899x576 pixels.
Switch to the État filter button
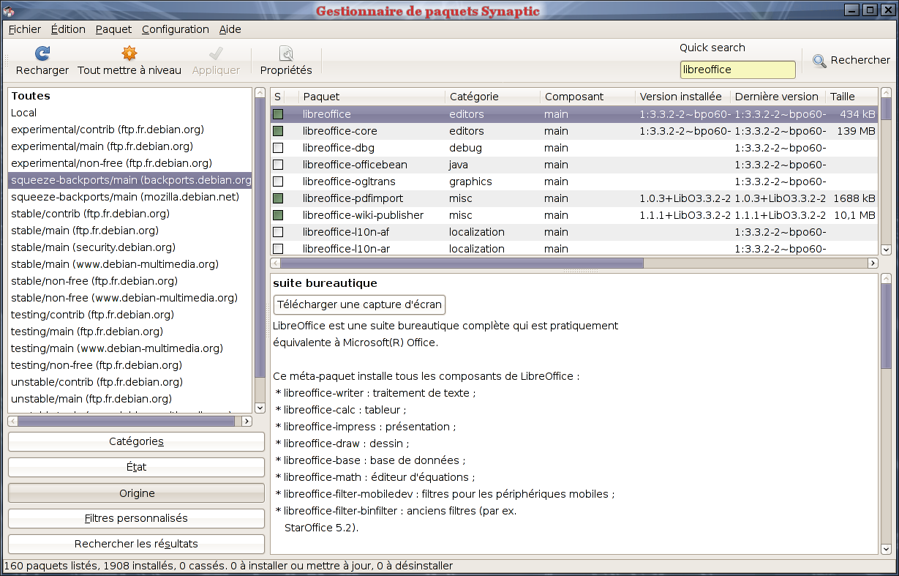[136, 467]
